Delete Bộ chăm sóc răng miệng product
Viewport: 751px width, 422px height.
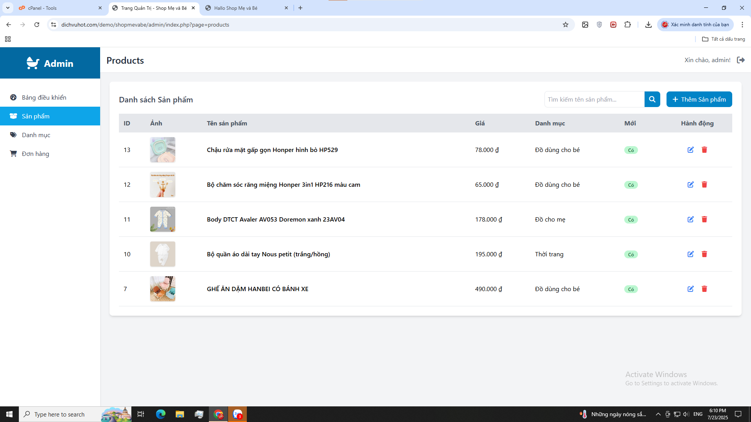click(x=704, y=184)
